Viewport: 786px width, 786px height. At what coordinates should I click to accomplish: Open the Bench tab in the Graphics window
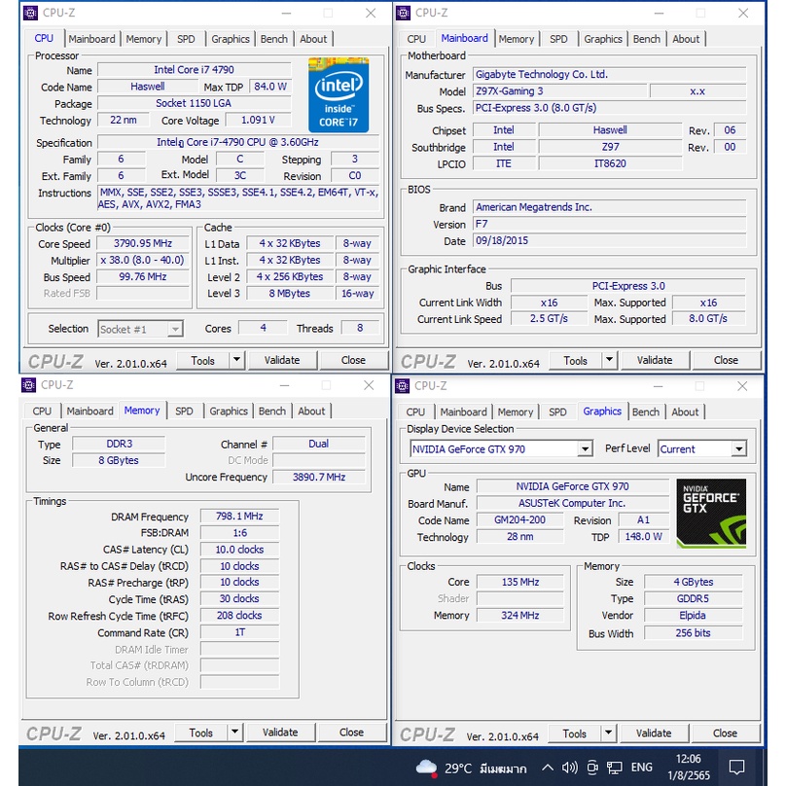pos(645,411)
